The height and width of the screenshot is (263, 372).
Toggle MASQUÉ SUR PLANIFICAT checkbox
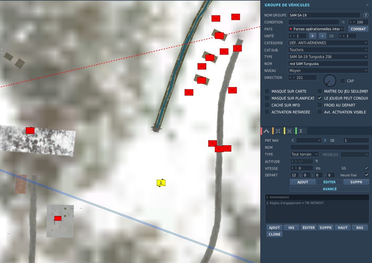(267, 98)
